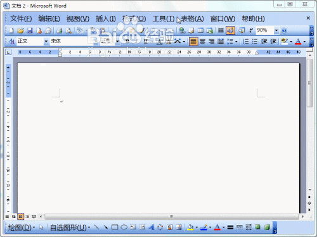
Task: Toggle center paragraph alignment
Action: coord(202,41)
